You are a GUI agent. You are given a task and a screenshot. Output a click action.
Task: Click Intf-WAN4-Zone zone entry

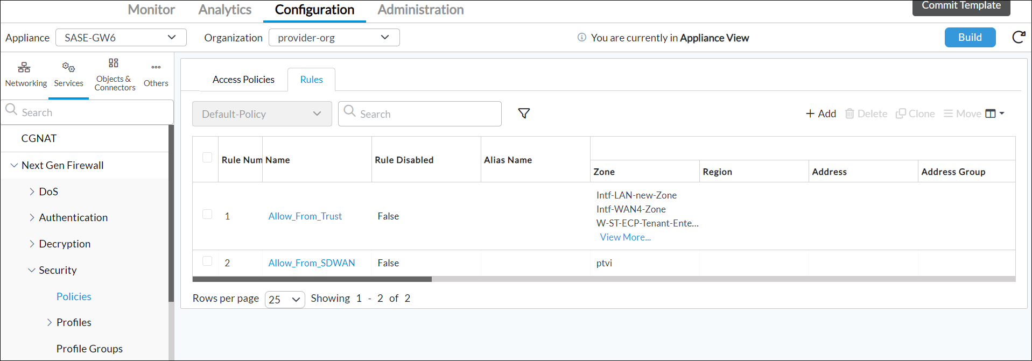(631, 209)
